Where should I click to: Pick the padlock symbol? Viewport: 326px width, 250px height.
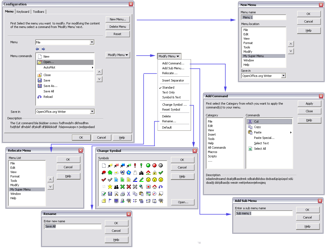click(154, 173)
